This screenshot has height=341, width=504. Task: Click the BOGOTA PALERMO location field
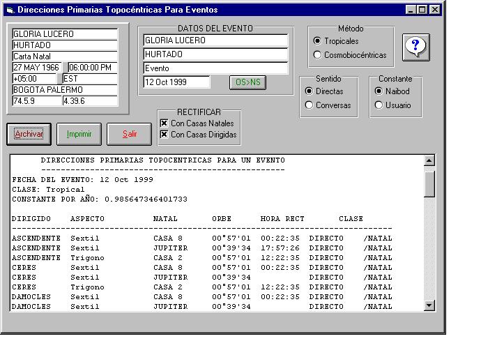point(64,90)
